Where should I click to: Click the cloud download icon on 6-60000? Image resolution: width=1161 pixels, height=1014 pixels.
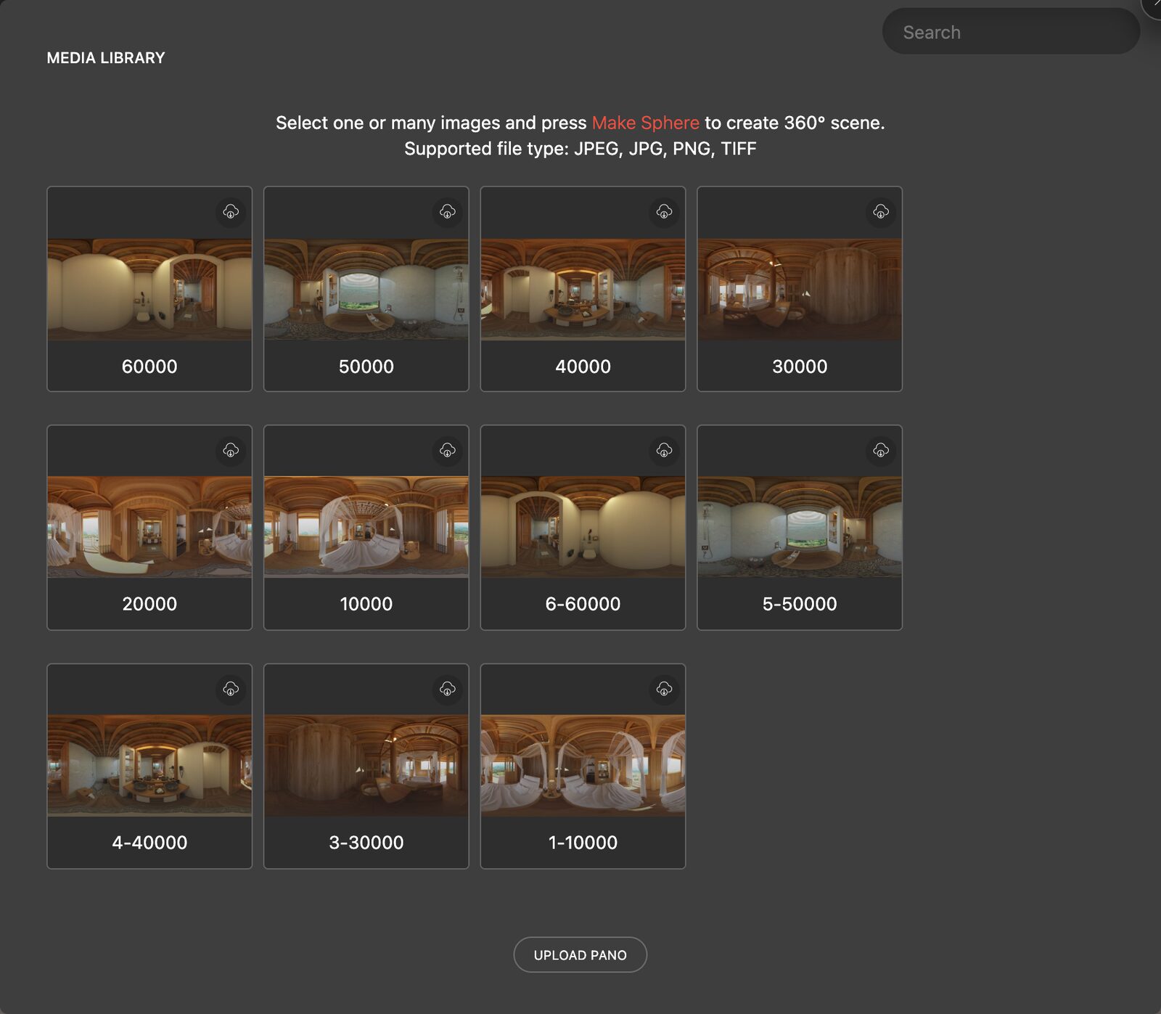click(x=664, y=451)
